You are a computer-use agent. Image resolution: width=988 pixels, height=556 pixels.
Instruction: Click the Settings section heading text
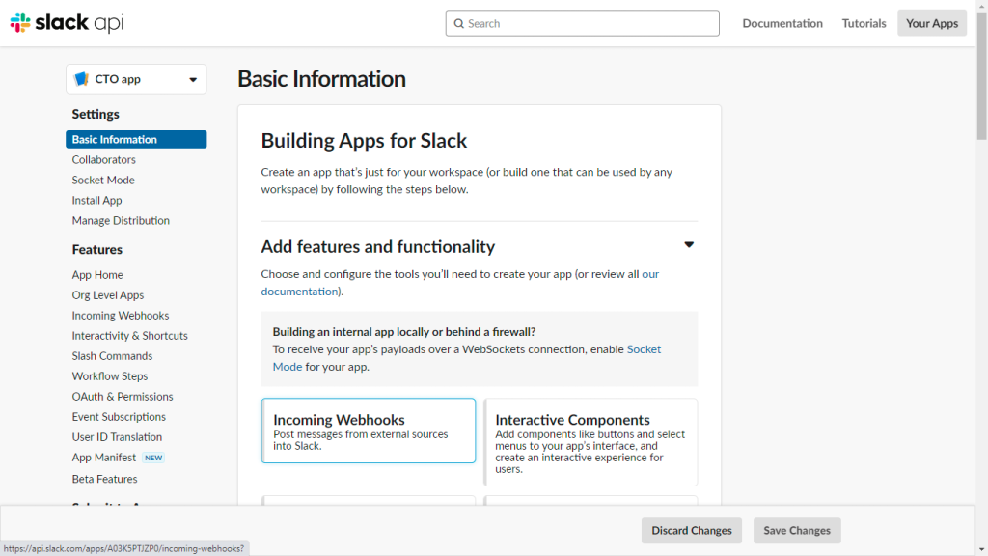[x=96, y=114]
